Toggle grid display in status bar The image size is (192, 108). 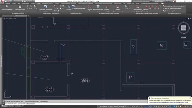pos(126,106)
